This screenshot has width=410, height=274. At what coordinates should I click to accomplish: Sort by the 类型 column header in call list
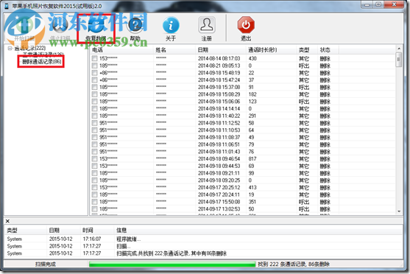point(308,50)
